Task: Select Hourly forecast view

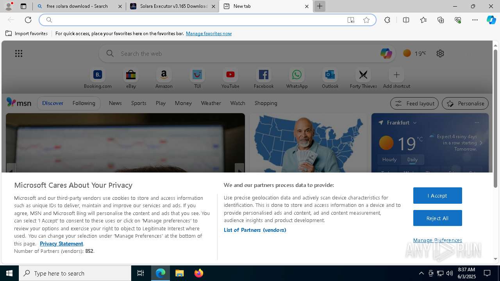Action: pyautogui.click(x=389, y=160)
